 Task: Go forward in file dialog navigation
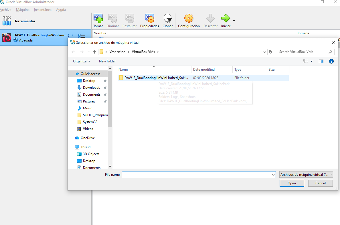[82, 52]
